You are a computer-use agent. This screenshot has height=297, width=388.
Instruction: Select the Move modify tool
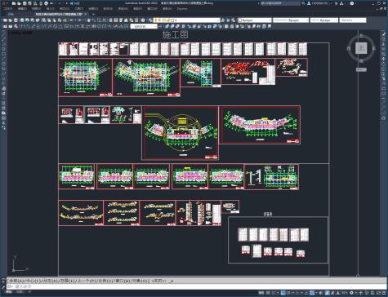pyautogui.click(x=384, y=59)
